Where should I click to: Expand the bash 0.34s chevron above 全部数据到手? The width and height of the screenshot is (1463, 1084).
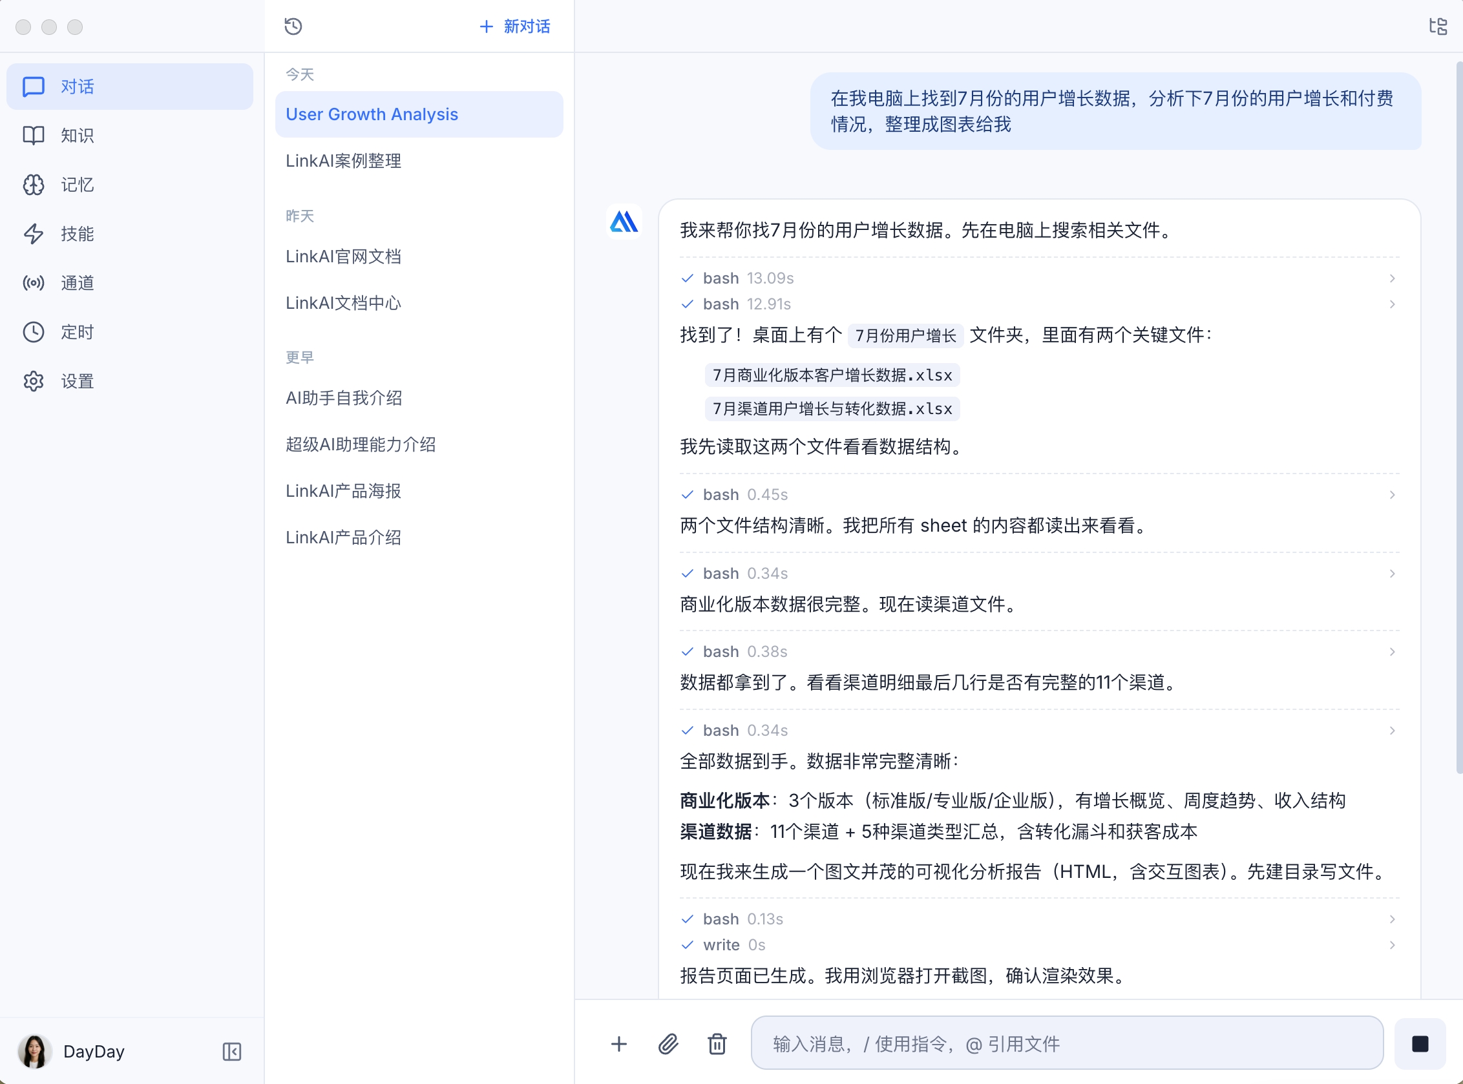coord(1391,731)
